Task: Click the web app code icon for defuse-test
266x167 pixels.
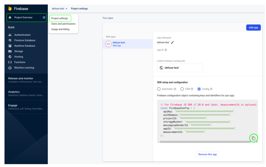Action: point(108,44)
